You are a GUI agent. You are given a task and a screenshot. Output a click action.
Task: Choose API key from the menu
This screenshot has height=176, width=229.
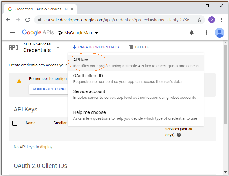click(136, 63)
